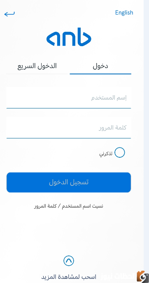Switch language to English
This screenshot has height=283, width=149.
point(124,13)
